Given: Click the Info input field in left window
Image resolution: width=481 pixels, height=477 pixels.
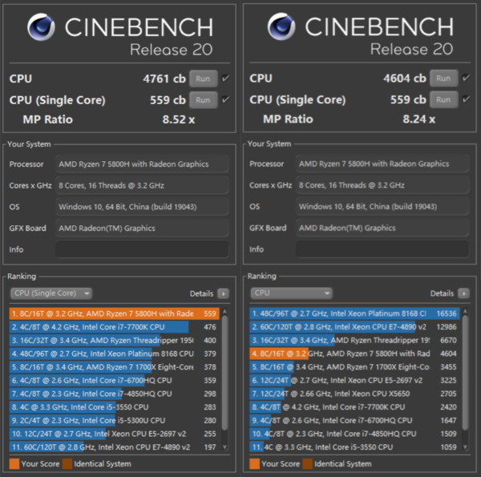Looking at the screenshot, I should pos(142,249).
